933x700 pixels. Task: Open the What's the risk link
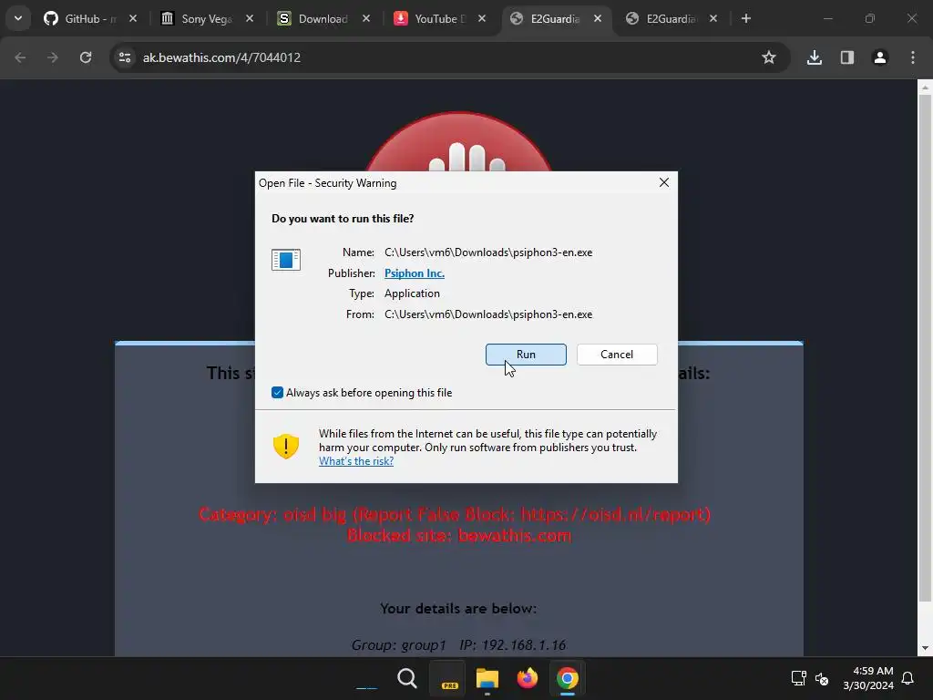point(356,461)
